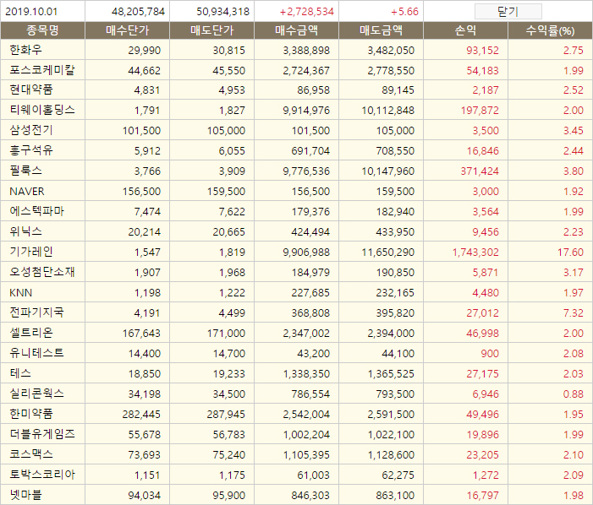Image resolution: width=593 pixels, height=505 pixels.
Task: Select the 토박스코리아 stock name
Action: [x=42, y=475]
